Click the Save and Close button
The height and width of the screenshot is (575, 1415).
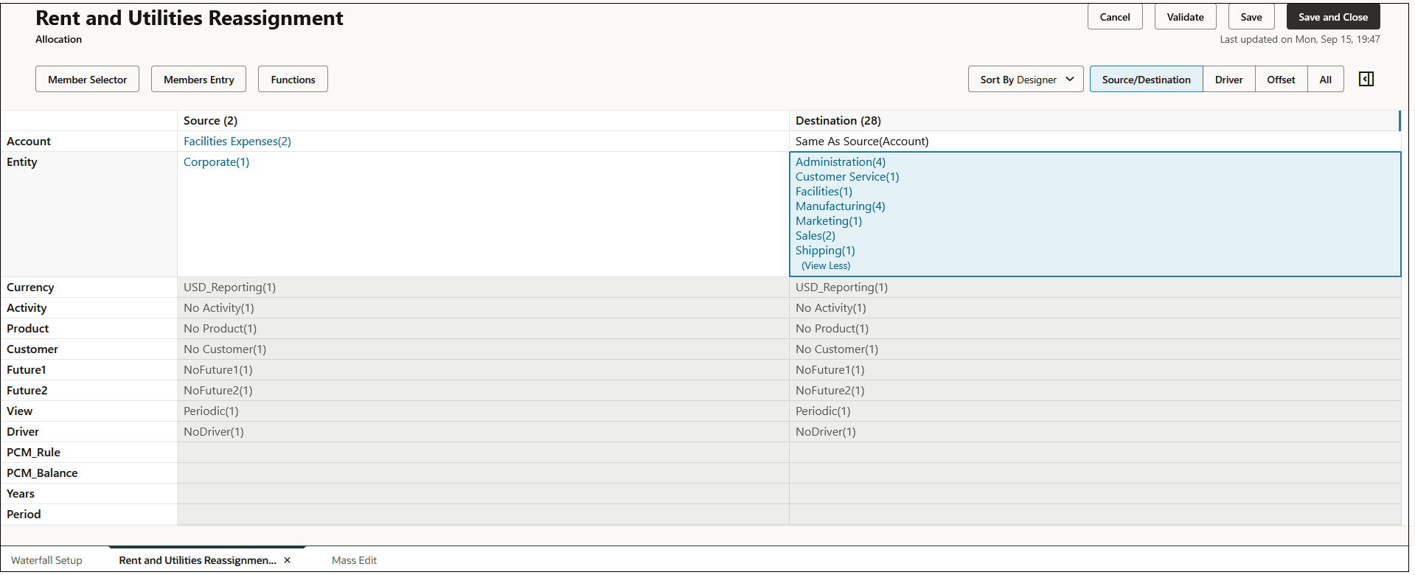[x=1332, y=17]
